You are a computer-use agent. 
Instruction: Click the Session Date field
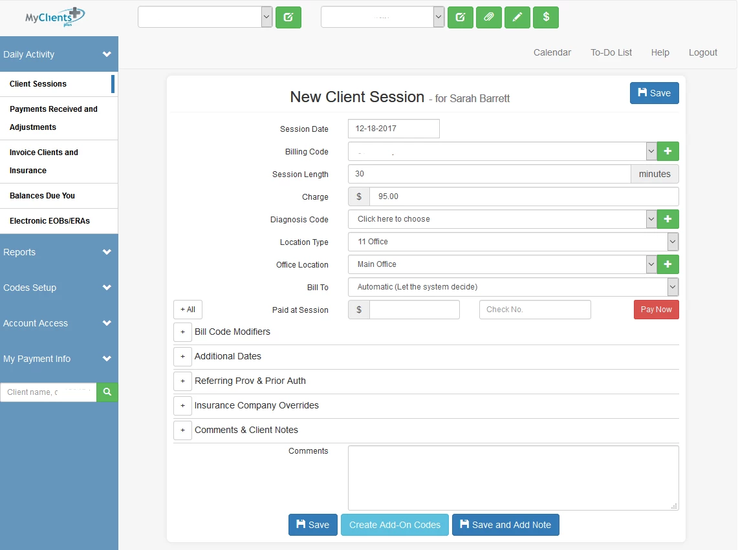(394, 129)
